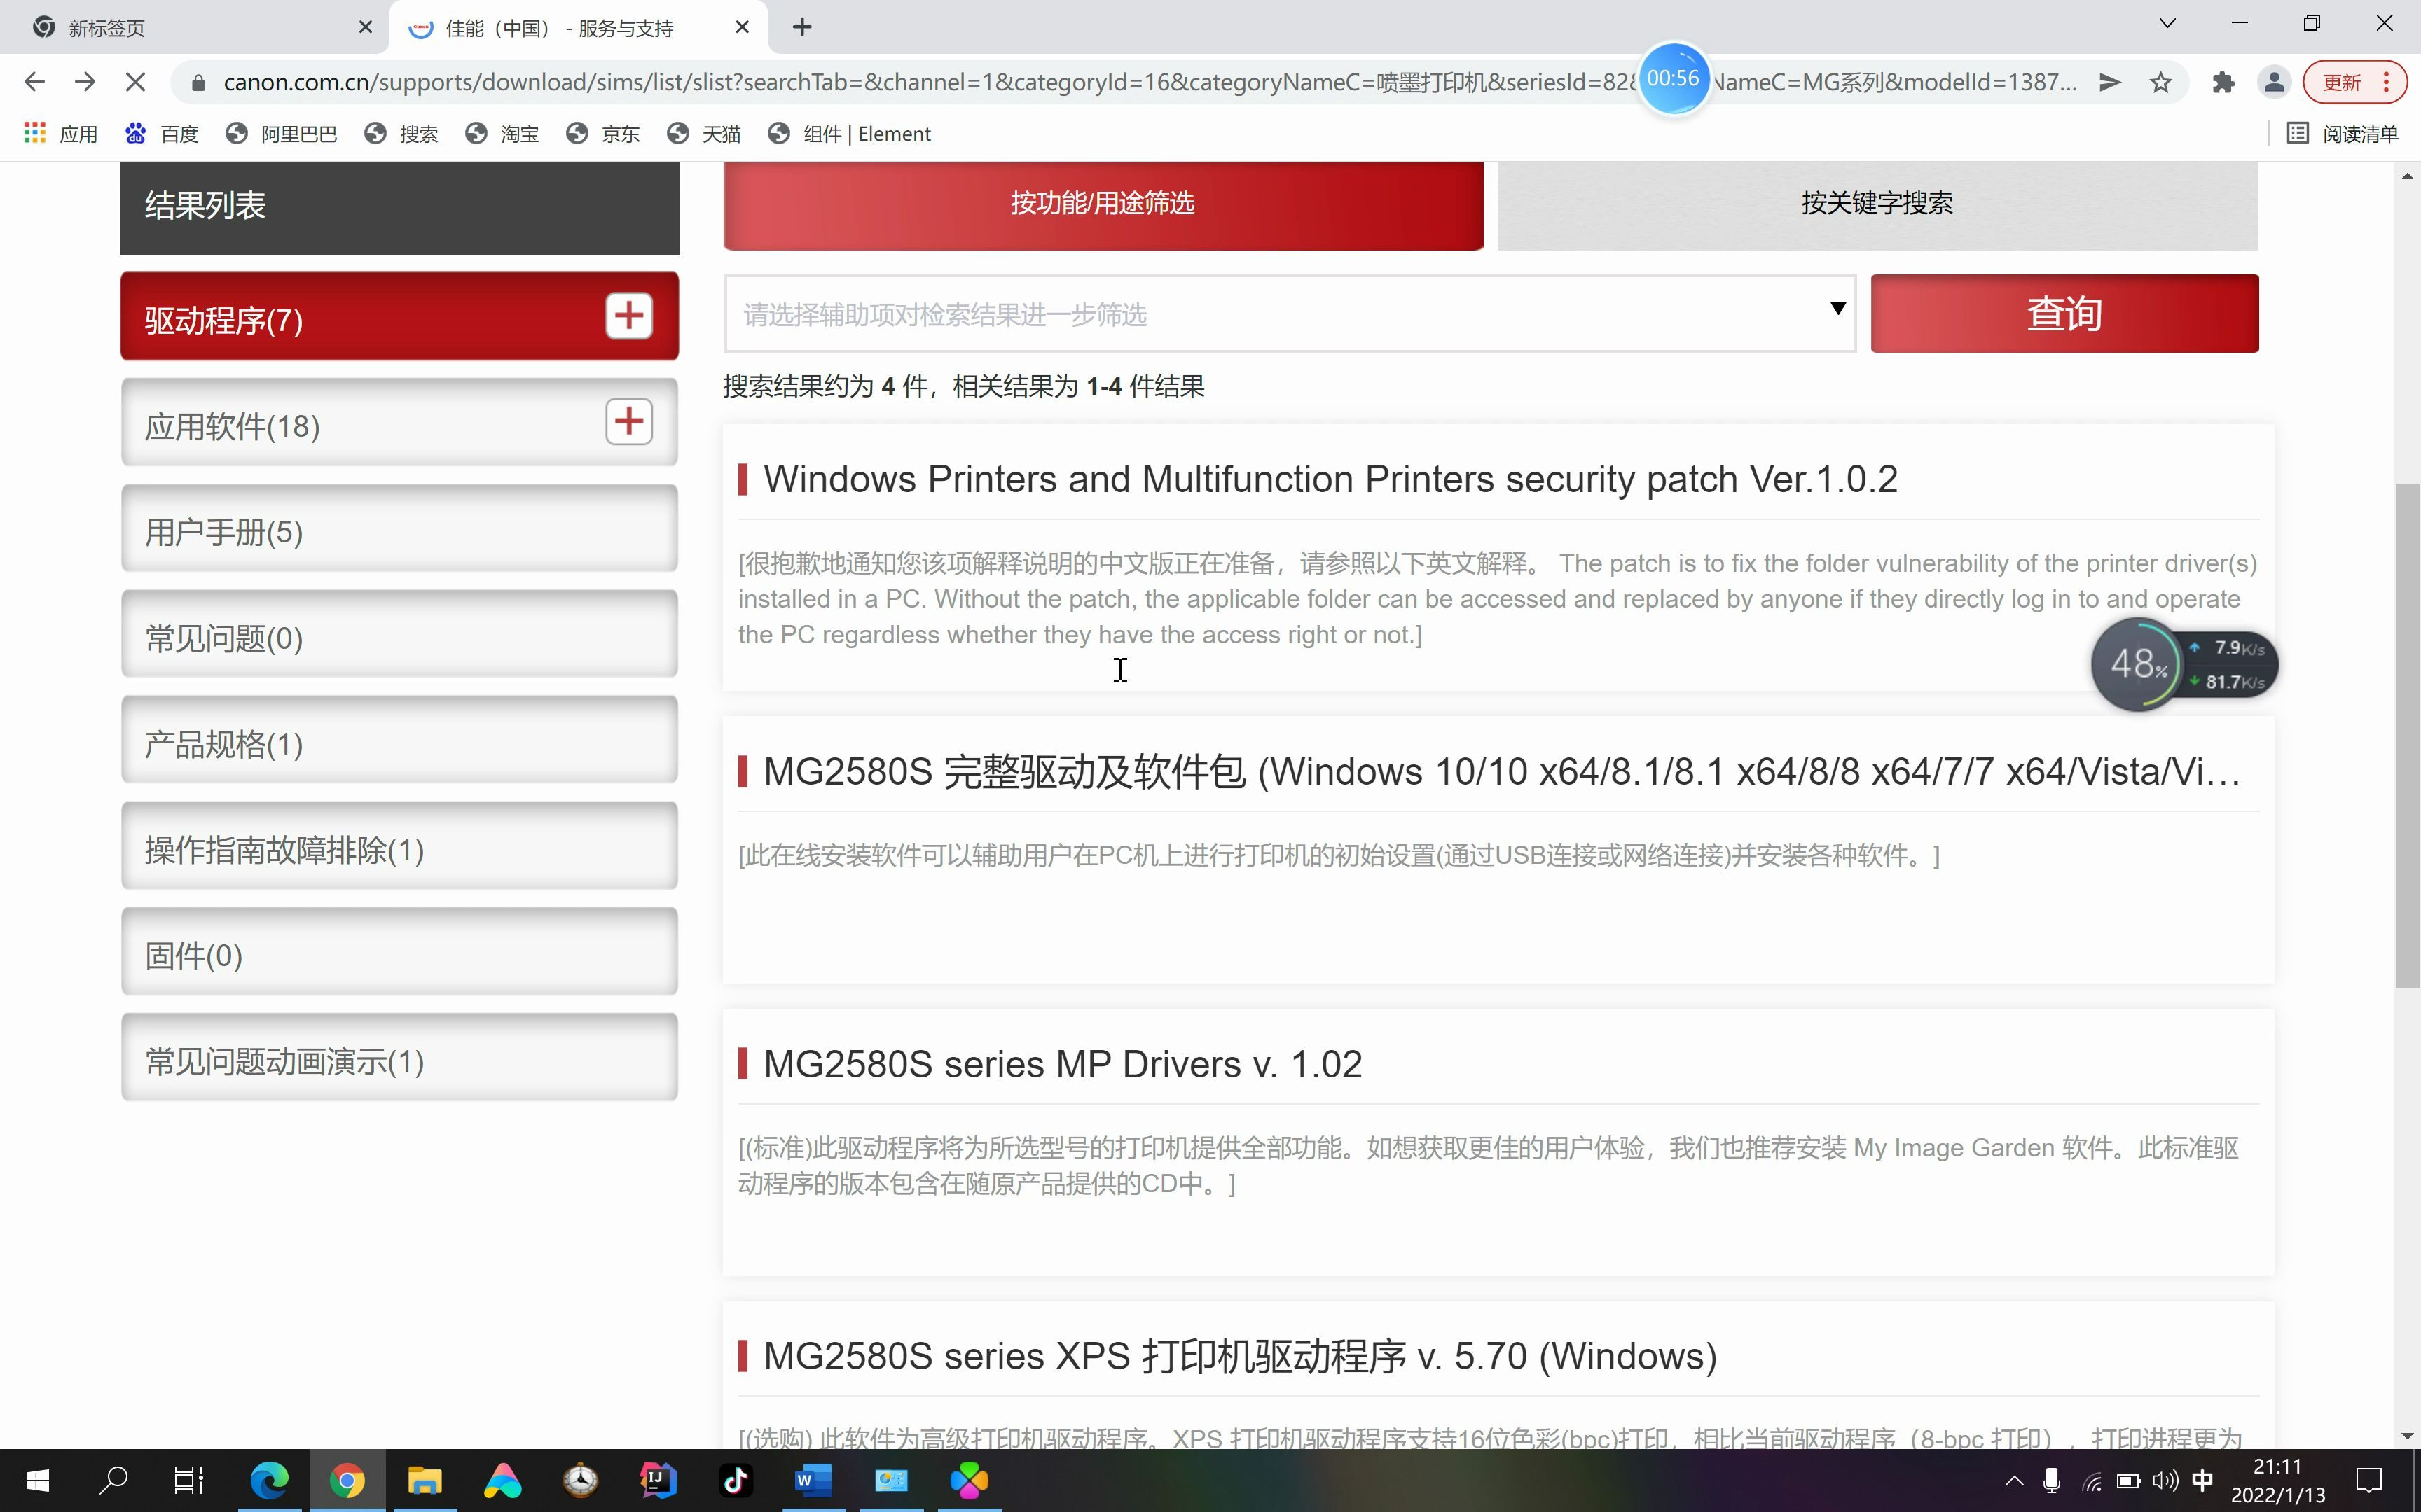Image resolution: width=2421 pixels, height=1512 pixels.
Task: Open the 组件 | Element bookmark
Action: [850, 134]
